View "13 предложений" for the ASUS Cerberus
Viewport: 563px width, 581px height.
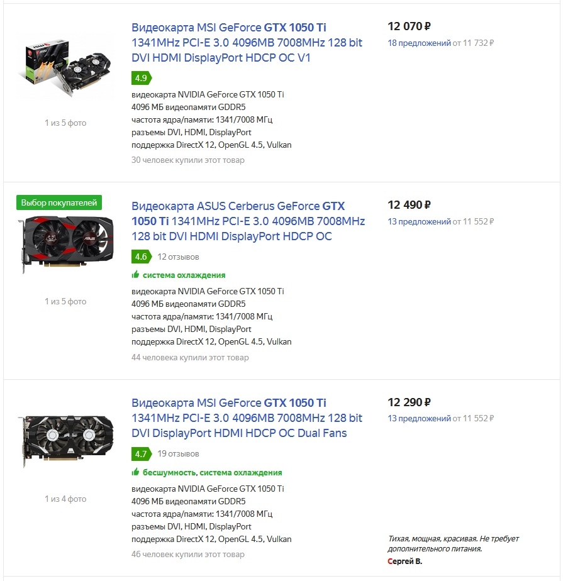[x=419, y=222]
